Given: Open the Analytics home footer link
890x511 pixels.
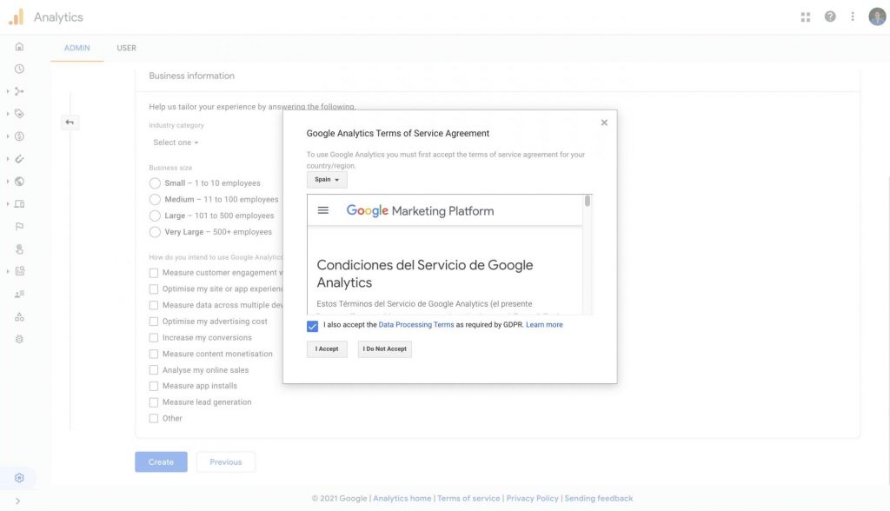Looking at the screenshot, I should [x=402, y=499].
